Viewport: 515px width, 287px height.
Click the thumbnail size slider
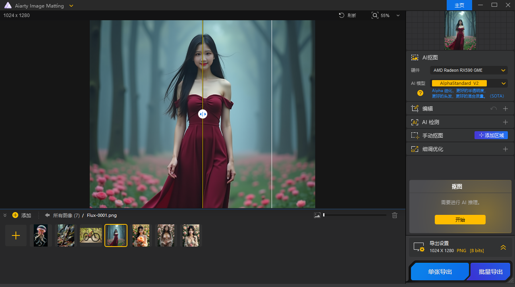(355, 215)
